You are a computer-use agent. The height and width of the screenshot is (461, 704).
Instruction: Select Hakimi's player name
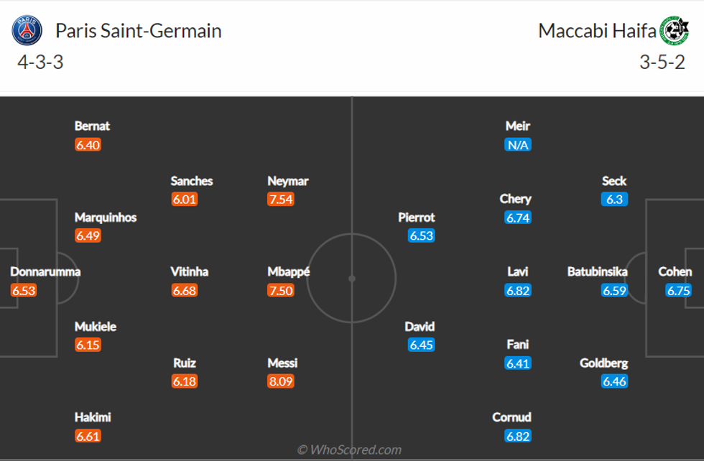click(x=93, y=417)
